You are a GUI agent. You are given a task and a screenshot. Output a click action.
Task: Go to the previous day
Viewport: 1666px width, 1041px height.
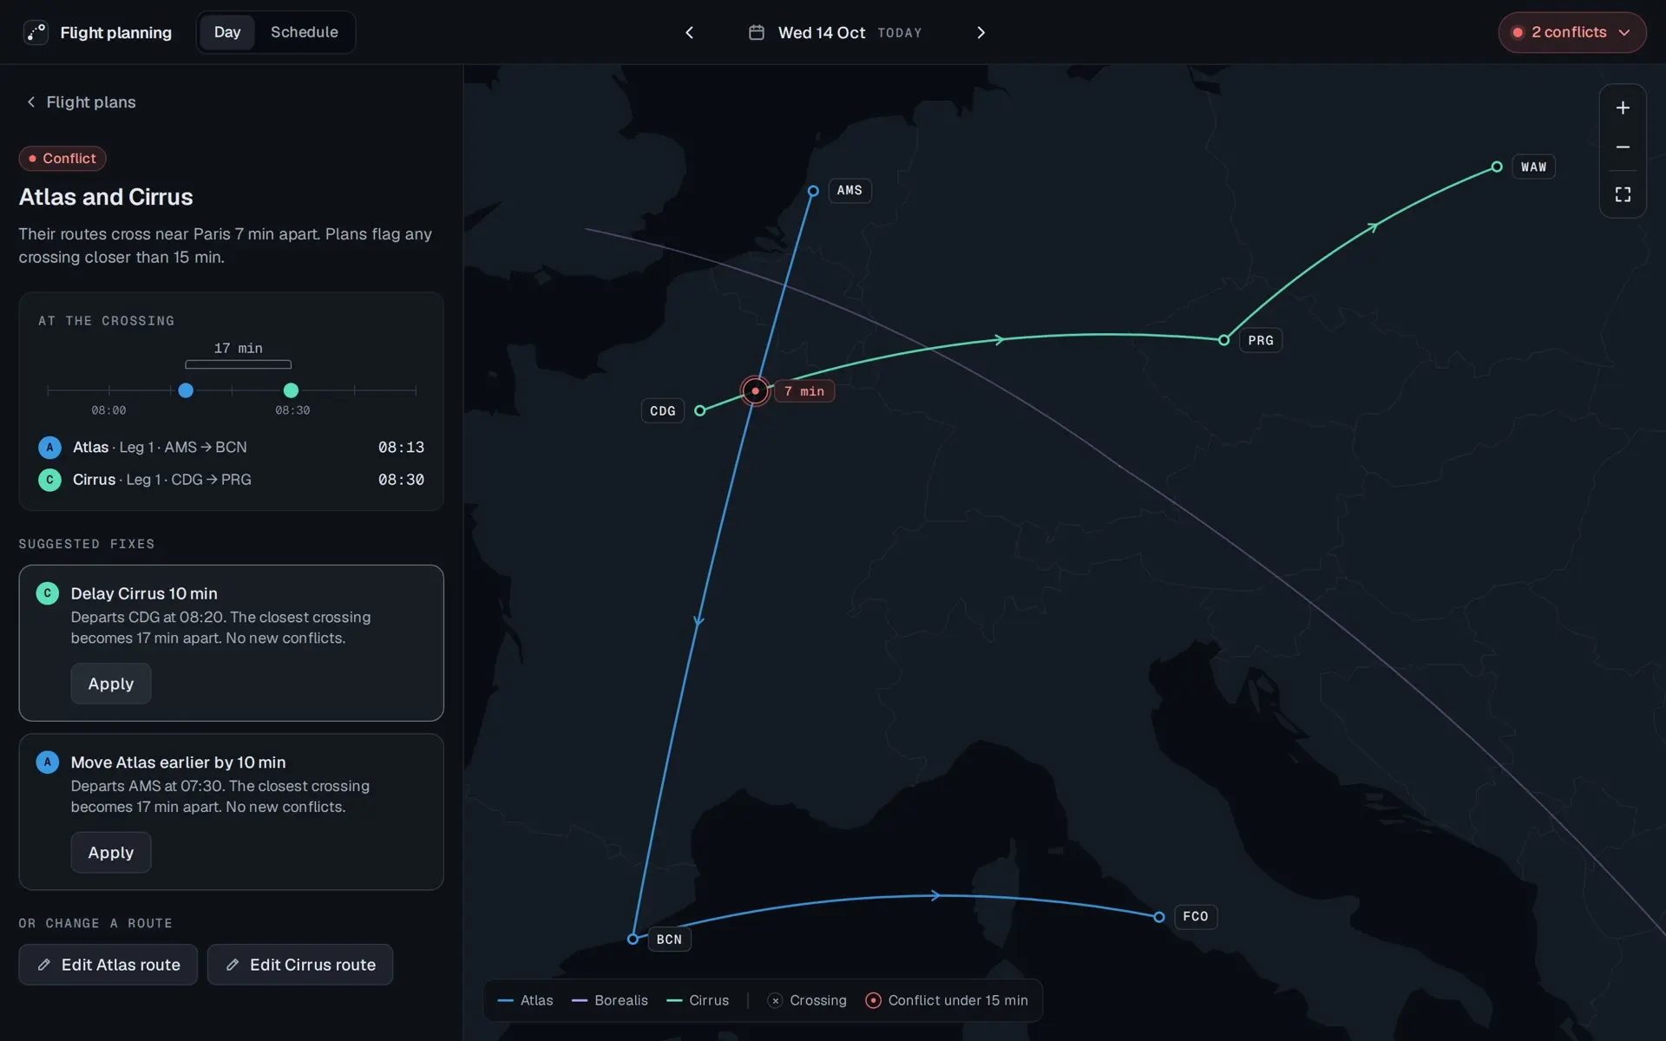tap(690, 32)
